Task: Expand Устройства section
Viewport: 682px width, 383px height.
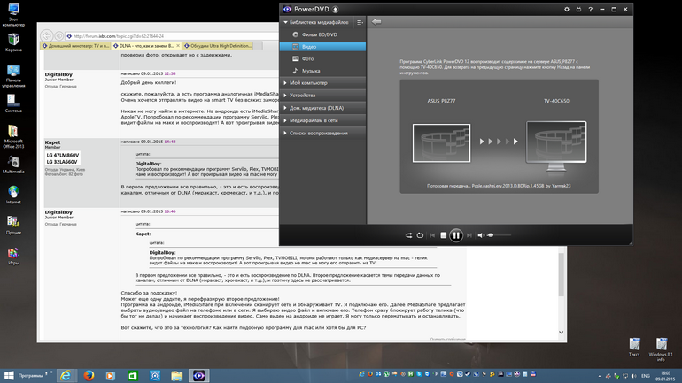Action: click(322, 96)
